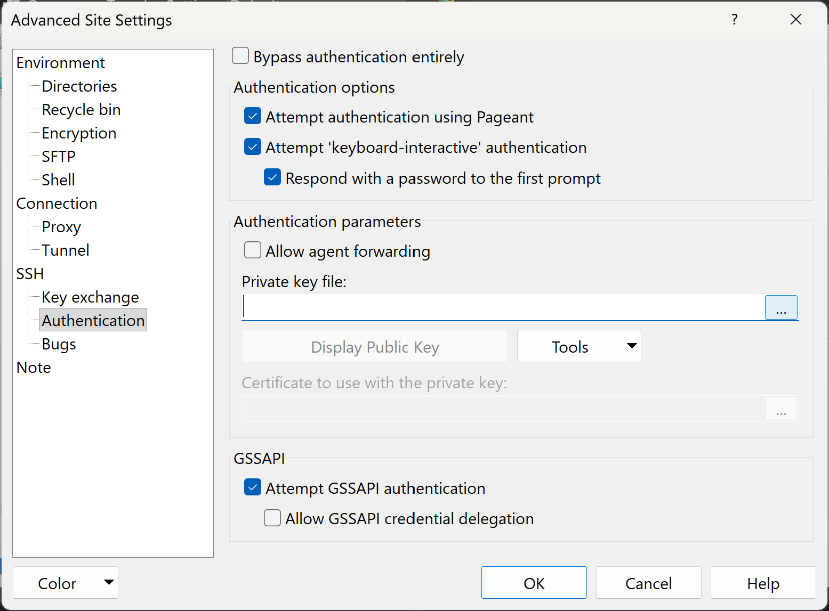The height and width of the screenshot is (611, 829).
Task: Open the Bugs settings page
Action: [x=59, y=344]
